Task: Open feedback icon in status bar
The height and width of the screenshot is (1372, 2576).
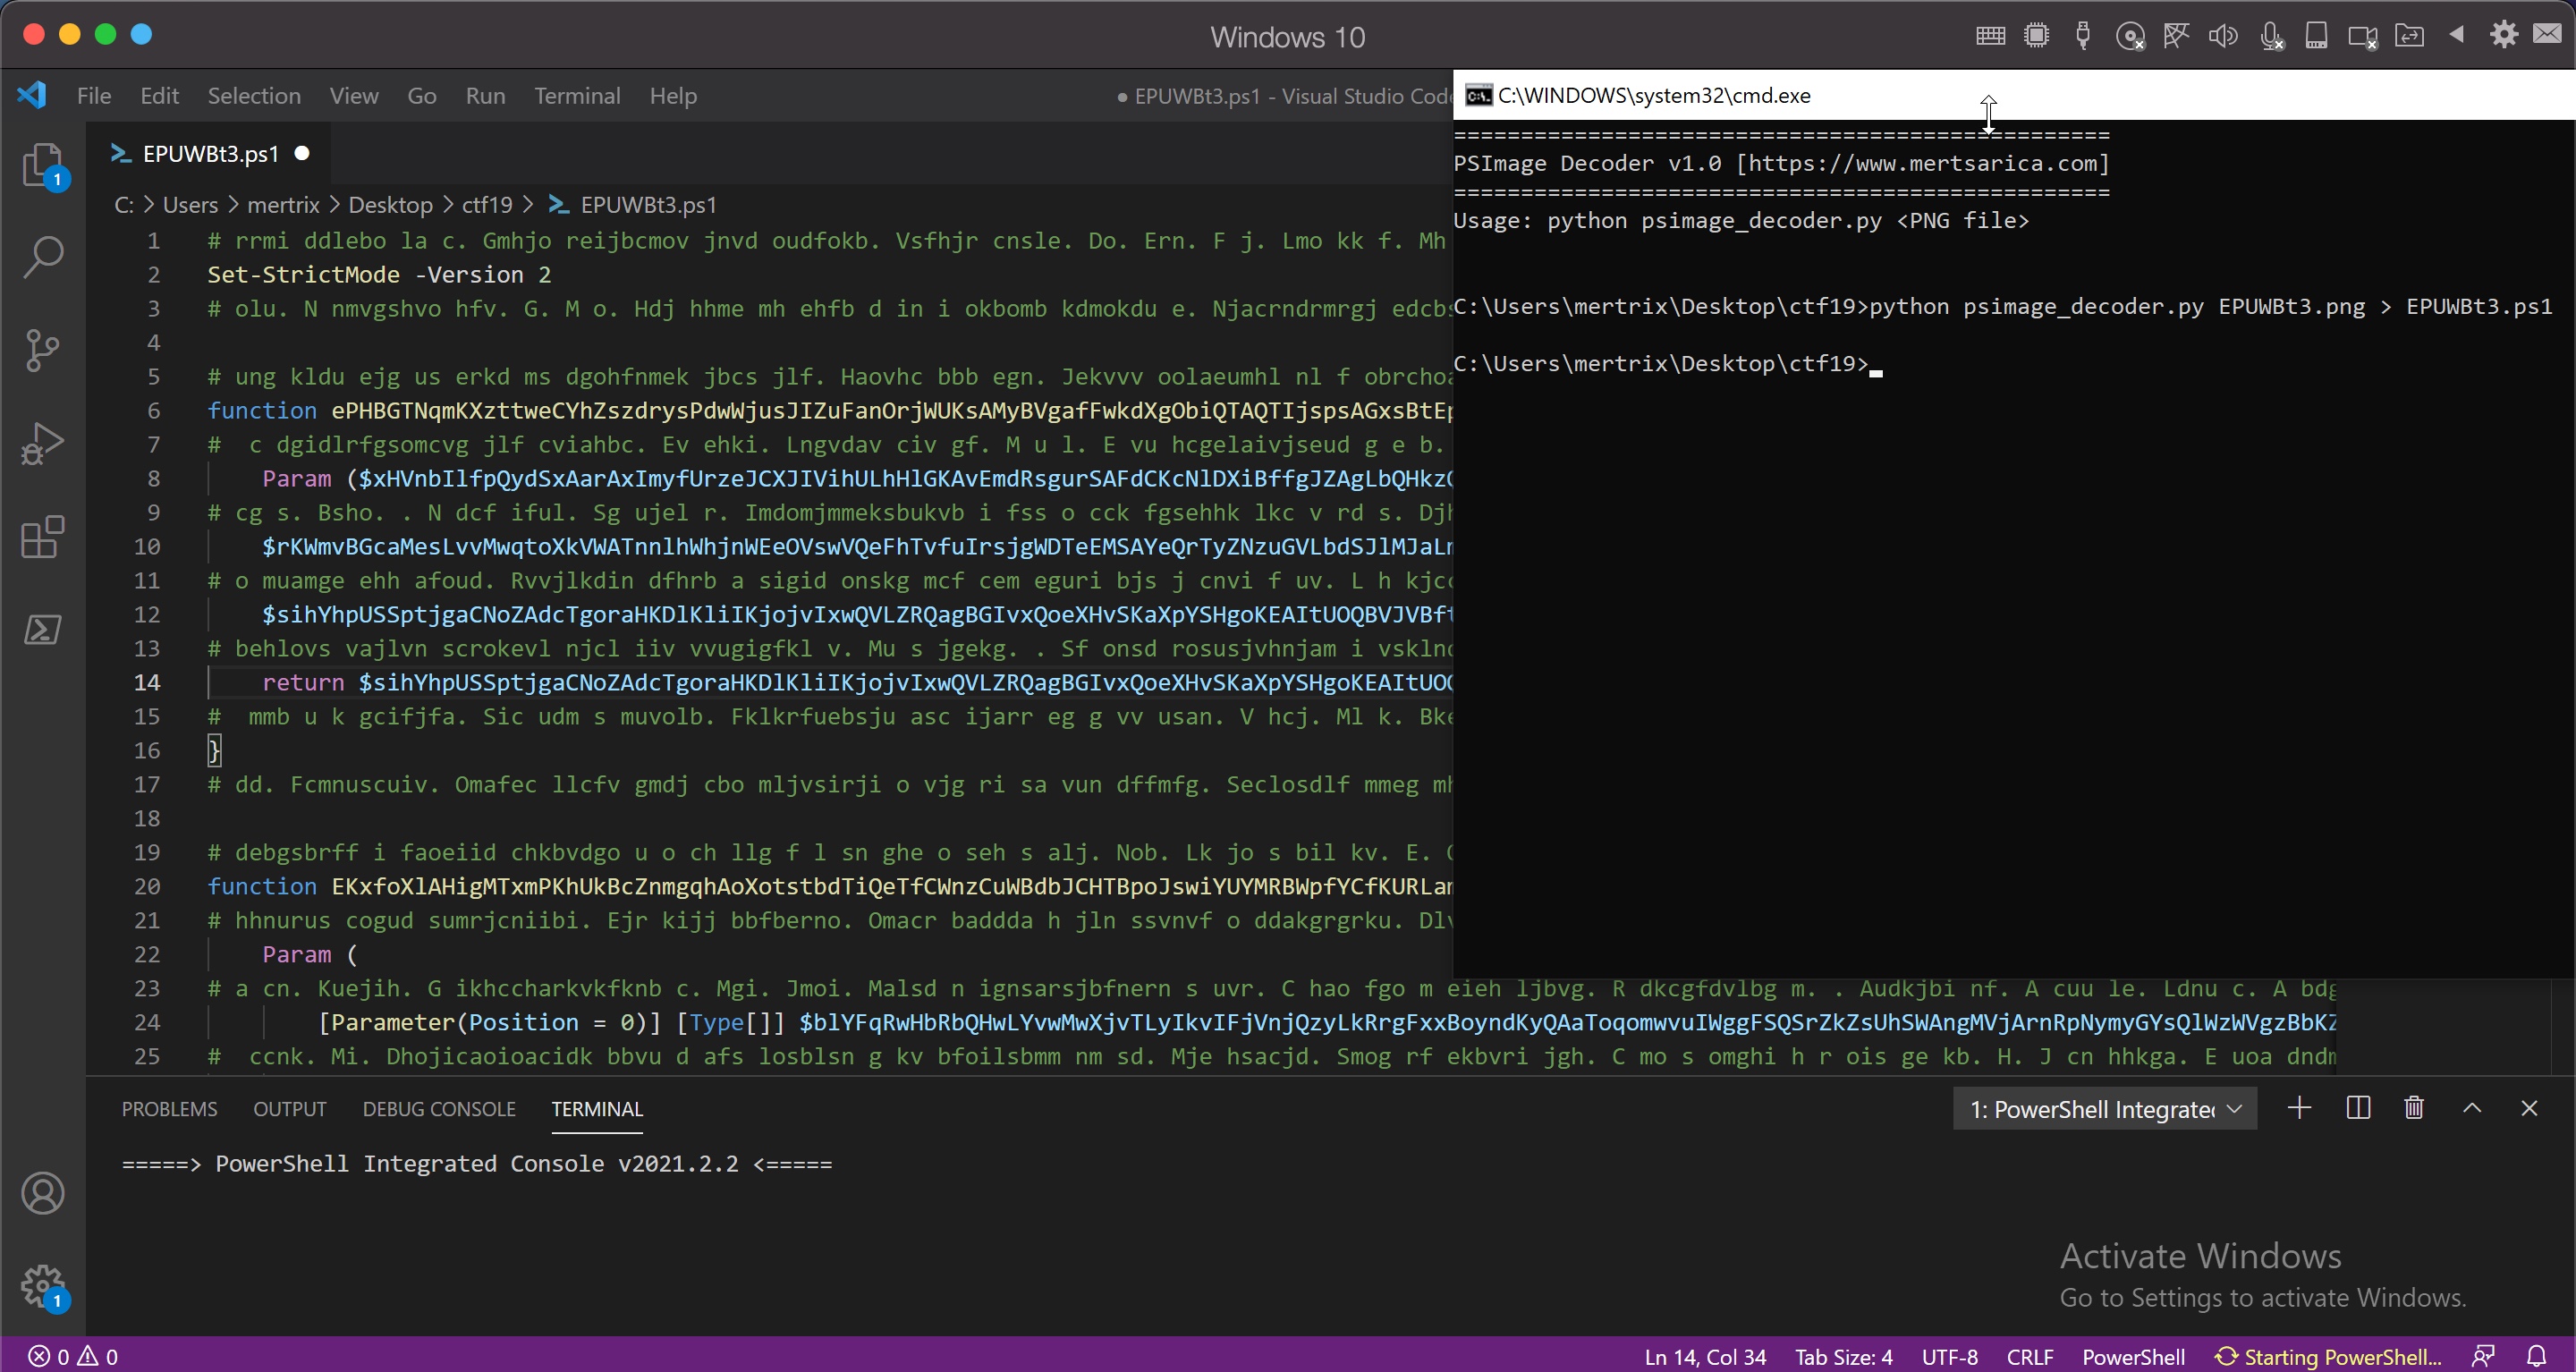Action: click(x=2483, y=1356)
